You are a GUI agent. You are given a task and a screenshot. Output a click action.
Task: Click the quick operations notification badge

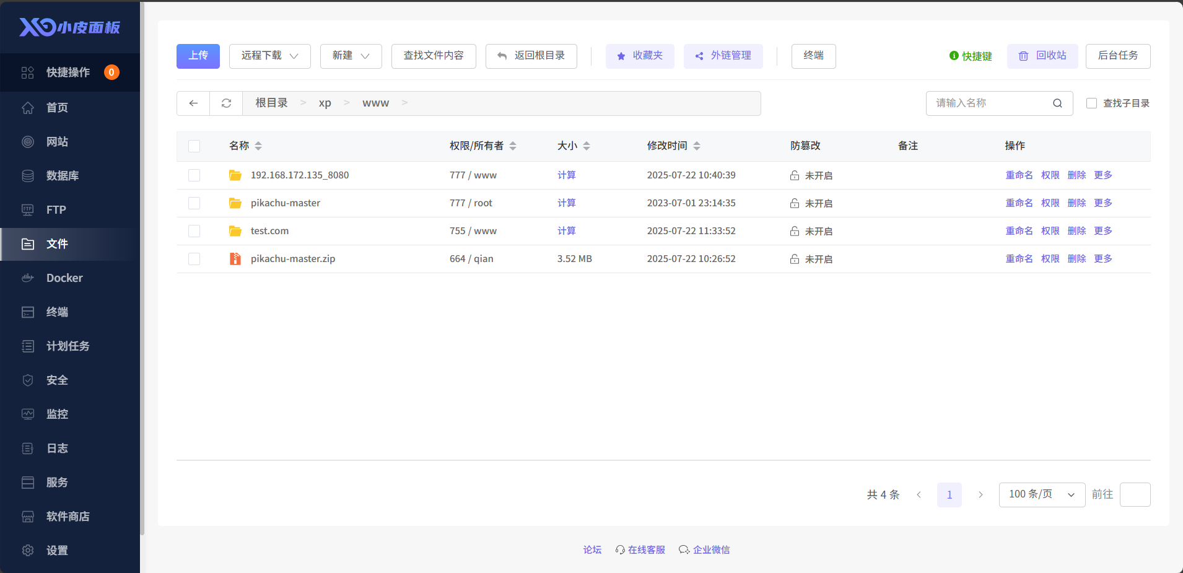pos(111,72)
